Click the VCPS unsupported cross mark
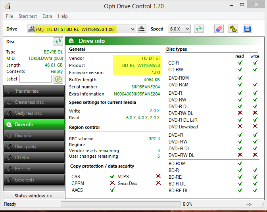This screenshot has width=267, height=212. click(158, 176)
